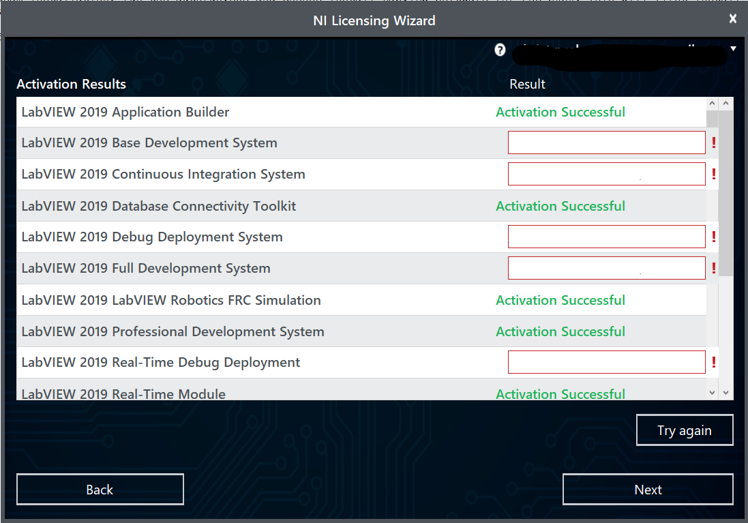Select the LabVIEW 2019 Application Builder row
This screenshot has width=748, height=523.
125,112
